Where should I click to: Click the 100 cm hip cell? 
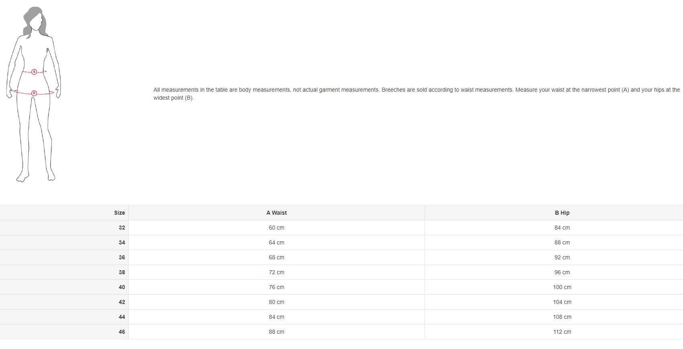562,287
